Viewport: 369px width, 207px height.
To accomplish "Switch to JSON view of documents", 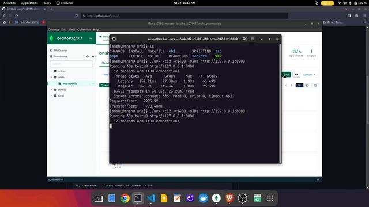I will 307,86.
